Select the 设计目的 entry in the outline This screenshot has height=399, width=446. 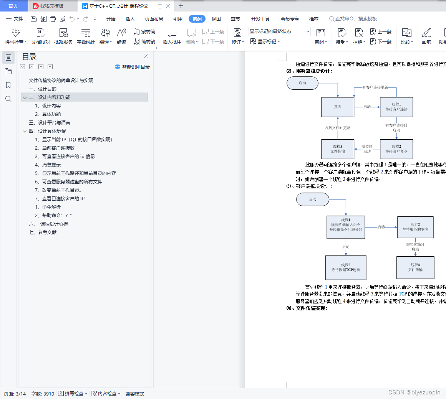click(x=42, y=89)
